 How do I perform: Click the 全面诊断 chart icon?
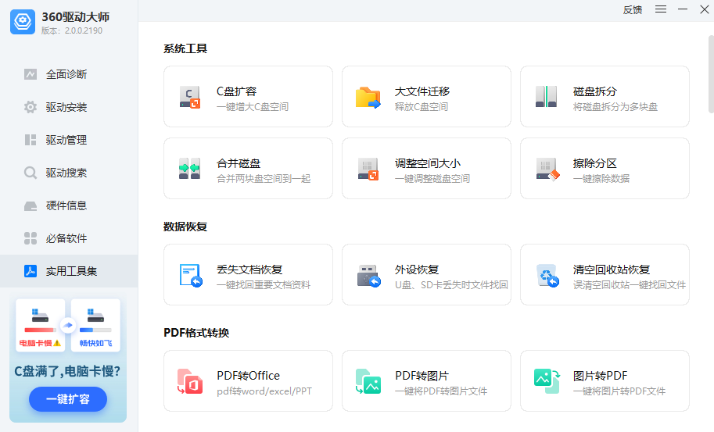tap(30, 74)
